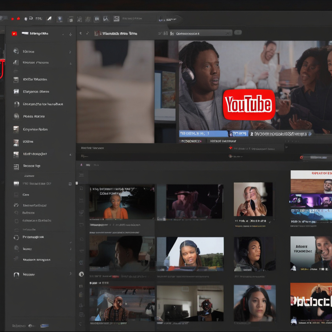Open the purple-lit thumbnail in the right column

tap(311, 201)
